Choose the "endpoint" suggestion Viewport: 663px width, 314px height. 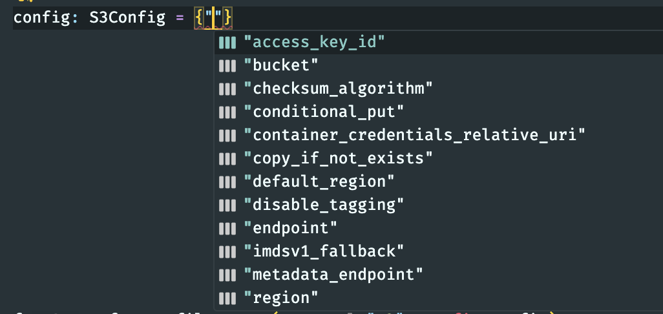(291, 227)
